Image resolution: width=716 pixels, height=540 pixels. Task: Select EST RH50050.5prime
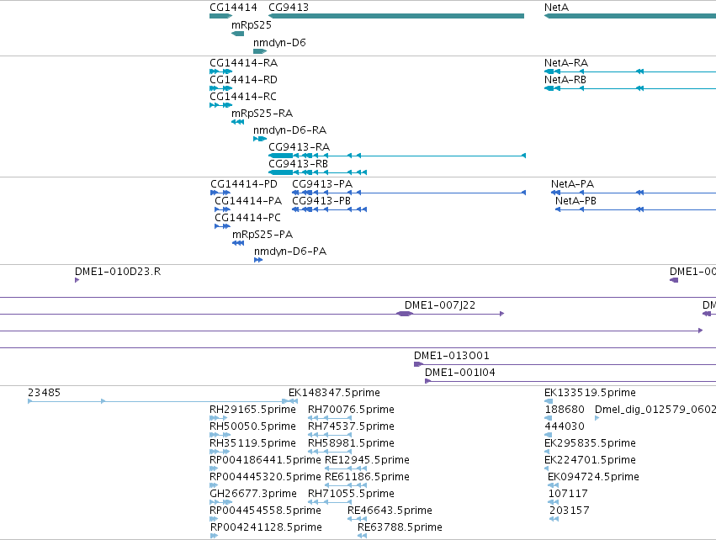pos(252,426)
